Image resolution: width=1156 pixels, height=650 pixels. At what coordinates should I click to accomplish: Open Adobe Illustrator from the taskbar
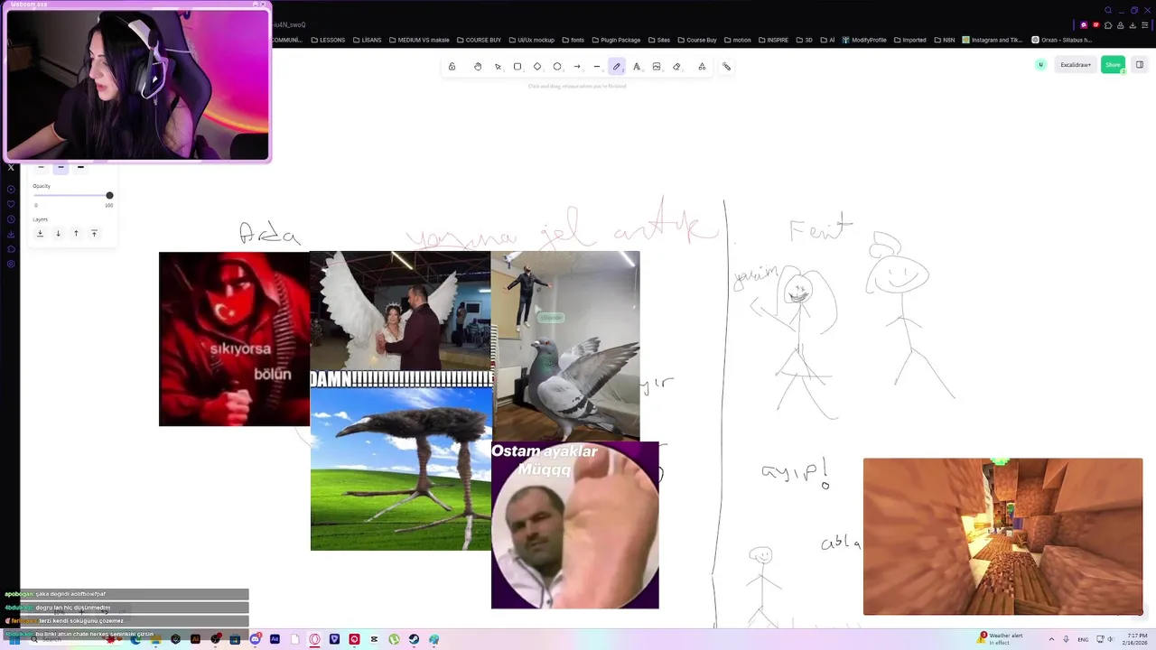tap(195, 639)
